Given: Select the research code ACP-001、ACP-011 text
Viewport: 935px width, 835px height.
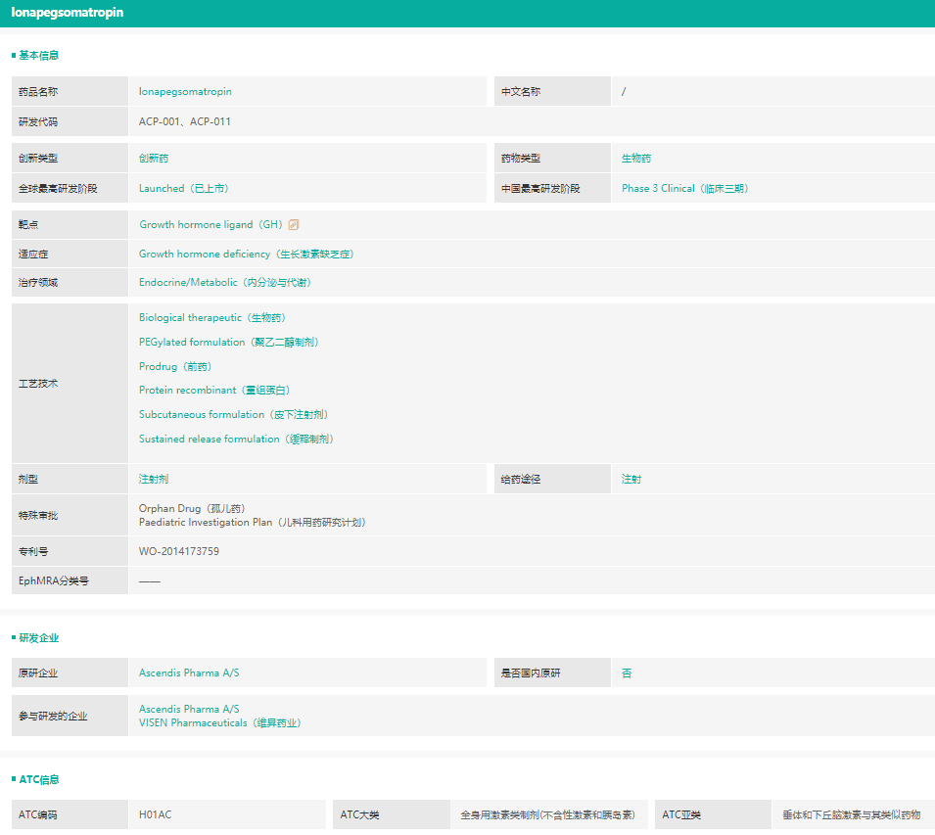Looking at the screenshot, I should (x=185, y=121).
